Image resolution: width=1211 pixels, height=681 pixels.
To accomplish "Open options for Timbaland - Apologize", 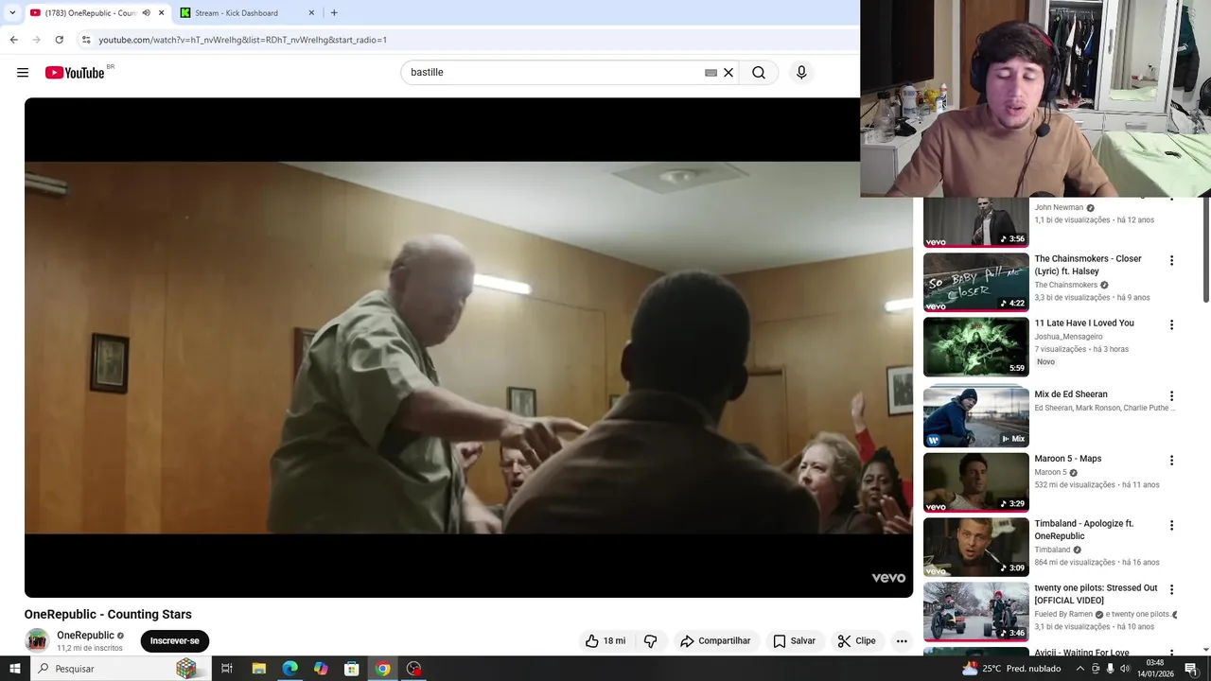I will point(1171,525).
